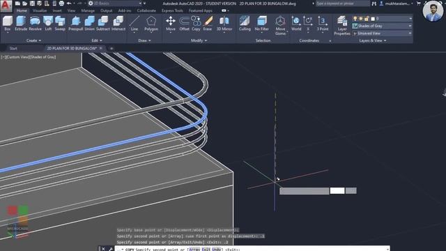Open the Featured Apps ribbon tab

(201, 10)
